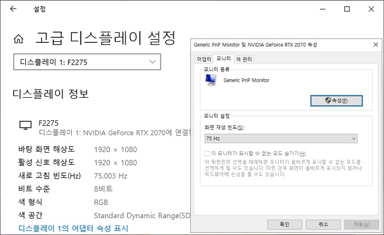384x235 pixels.
Task: Click the 활성 신호 해상도 1920 × 1080 value
Action: click(x=116, y=163)
